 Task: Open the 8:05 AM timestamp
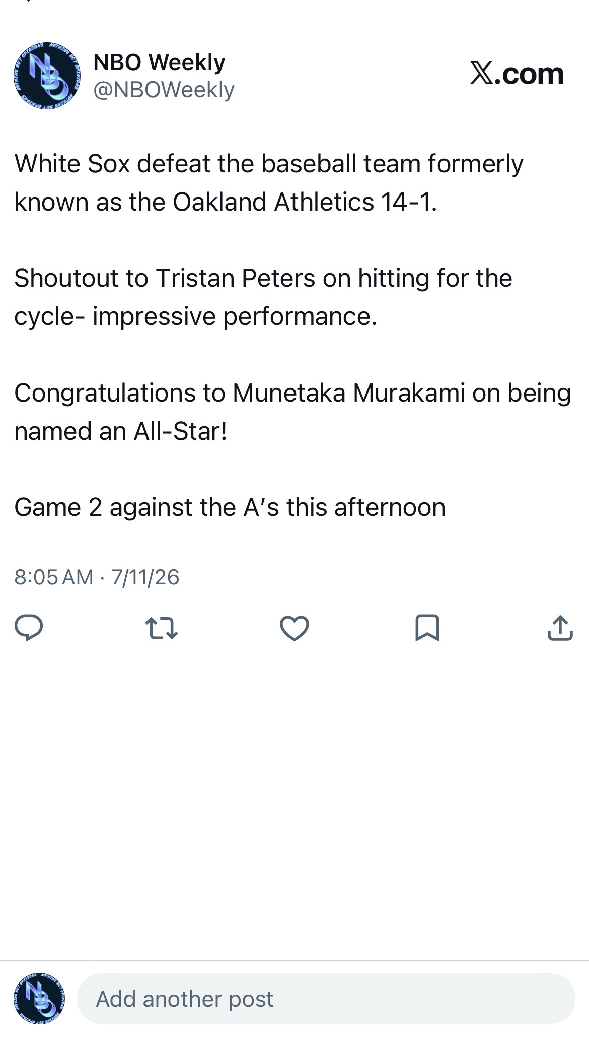coord(54,577)
